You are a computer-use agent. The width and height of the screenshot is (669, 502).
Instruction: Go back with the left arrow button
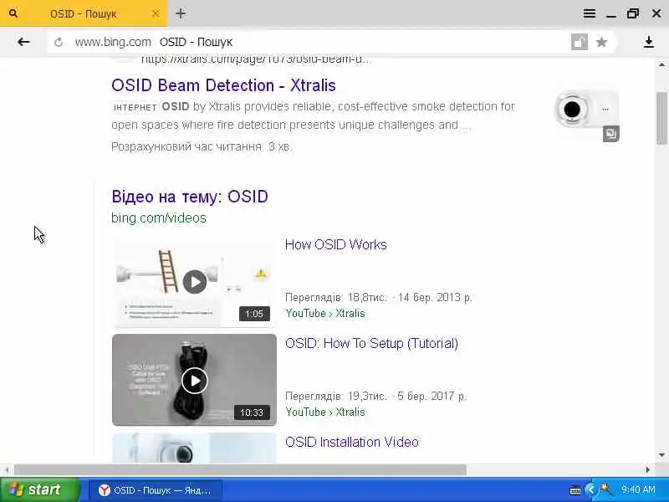pos(23,42)
